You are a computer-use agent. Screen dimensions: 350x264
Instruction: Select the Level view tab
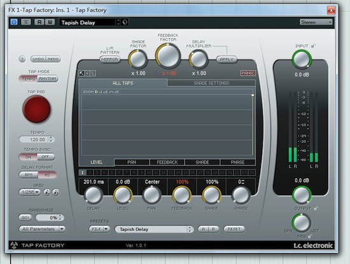coord(97,162)
